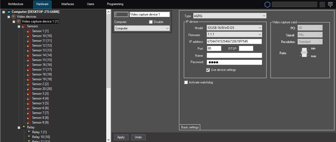
Task: Click the Sensor 10 [10] icon
Action: (29, 36)
